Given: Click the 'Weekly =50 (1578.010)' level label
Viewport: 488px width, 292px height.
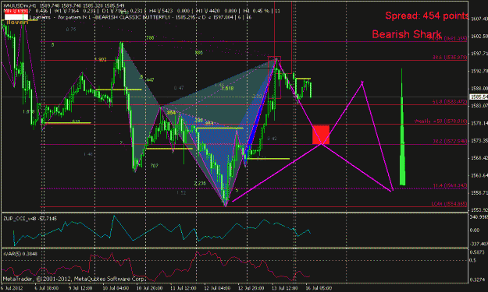Looking at the screenshot, I should (x=440, y=121).
